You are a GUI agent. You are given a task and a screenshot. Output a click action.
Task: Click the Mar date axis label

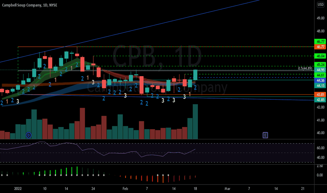227,189
